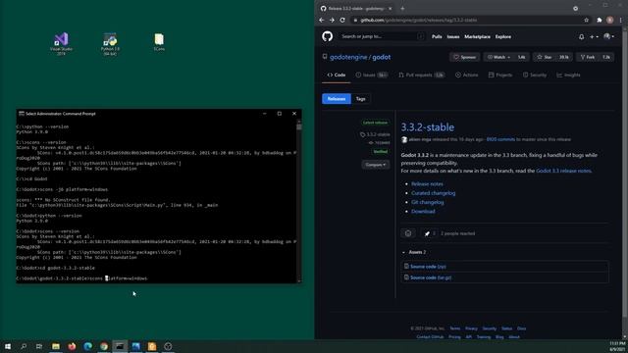Screen dimensions: 628x353
Task: Click the emoji reaction smiley button
Action: [x=408, y=233]
